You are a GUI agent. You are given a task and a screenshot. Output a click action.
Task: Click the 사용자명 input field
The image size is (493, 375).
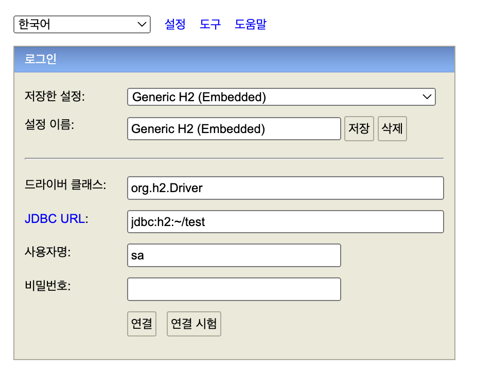tap(234, 255)
